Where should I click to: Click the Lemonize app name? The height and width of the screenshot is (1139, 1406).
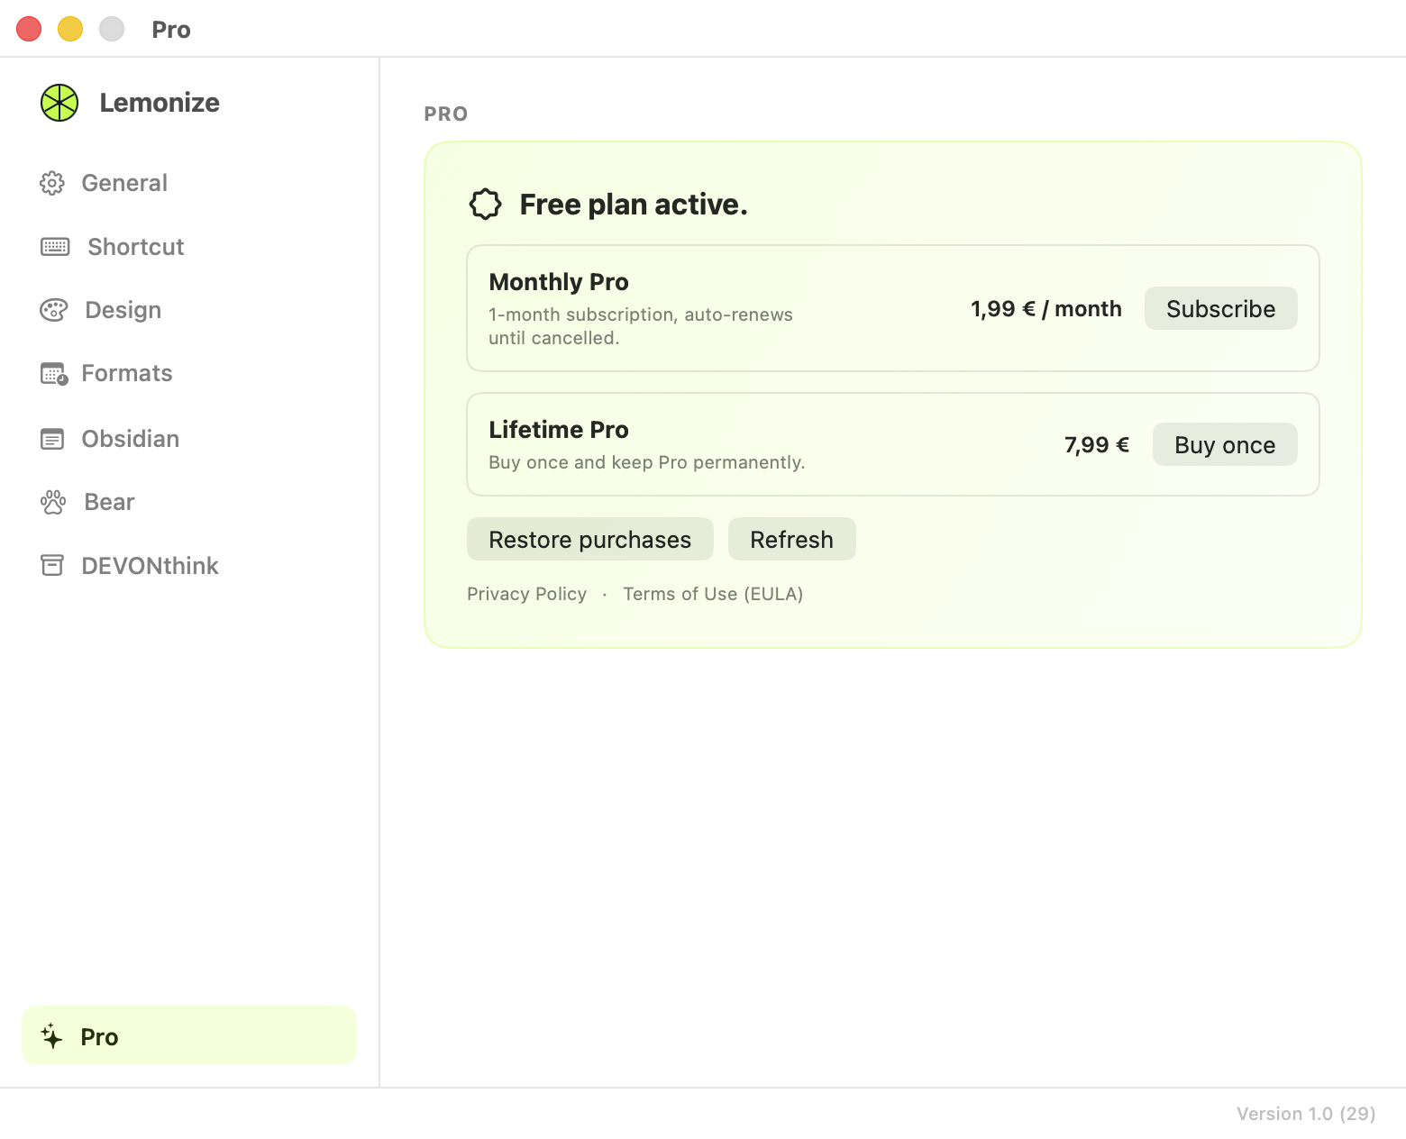[x=160, y=103]
